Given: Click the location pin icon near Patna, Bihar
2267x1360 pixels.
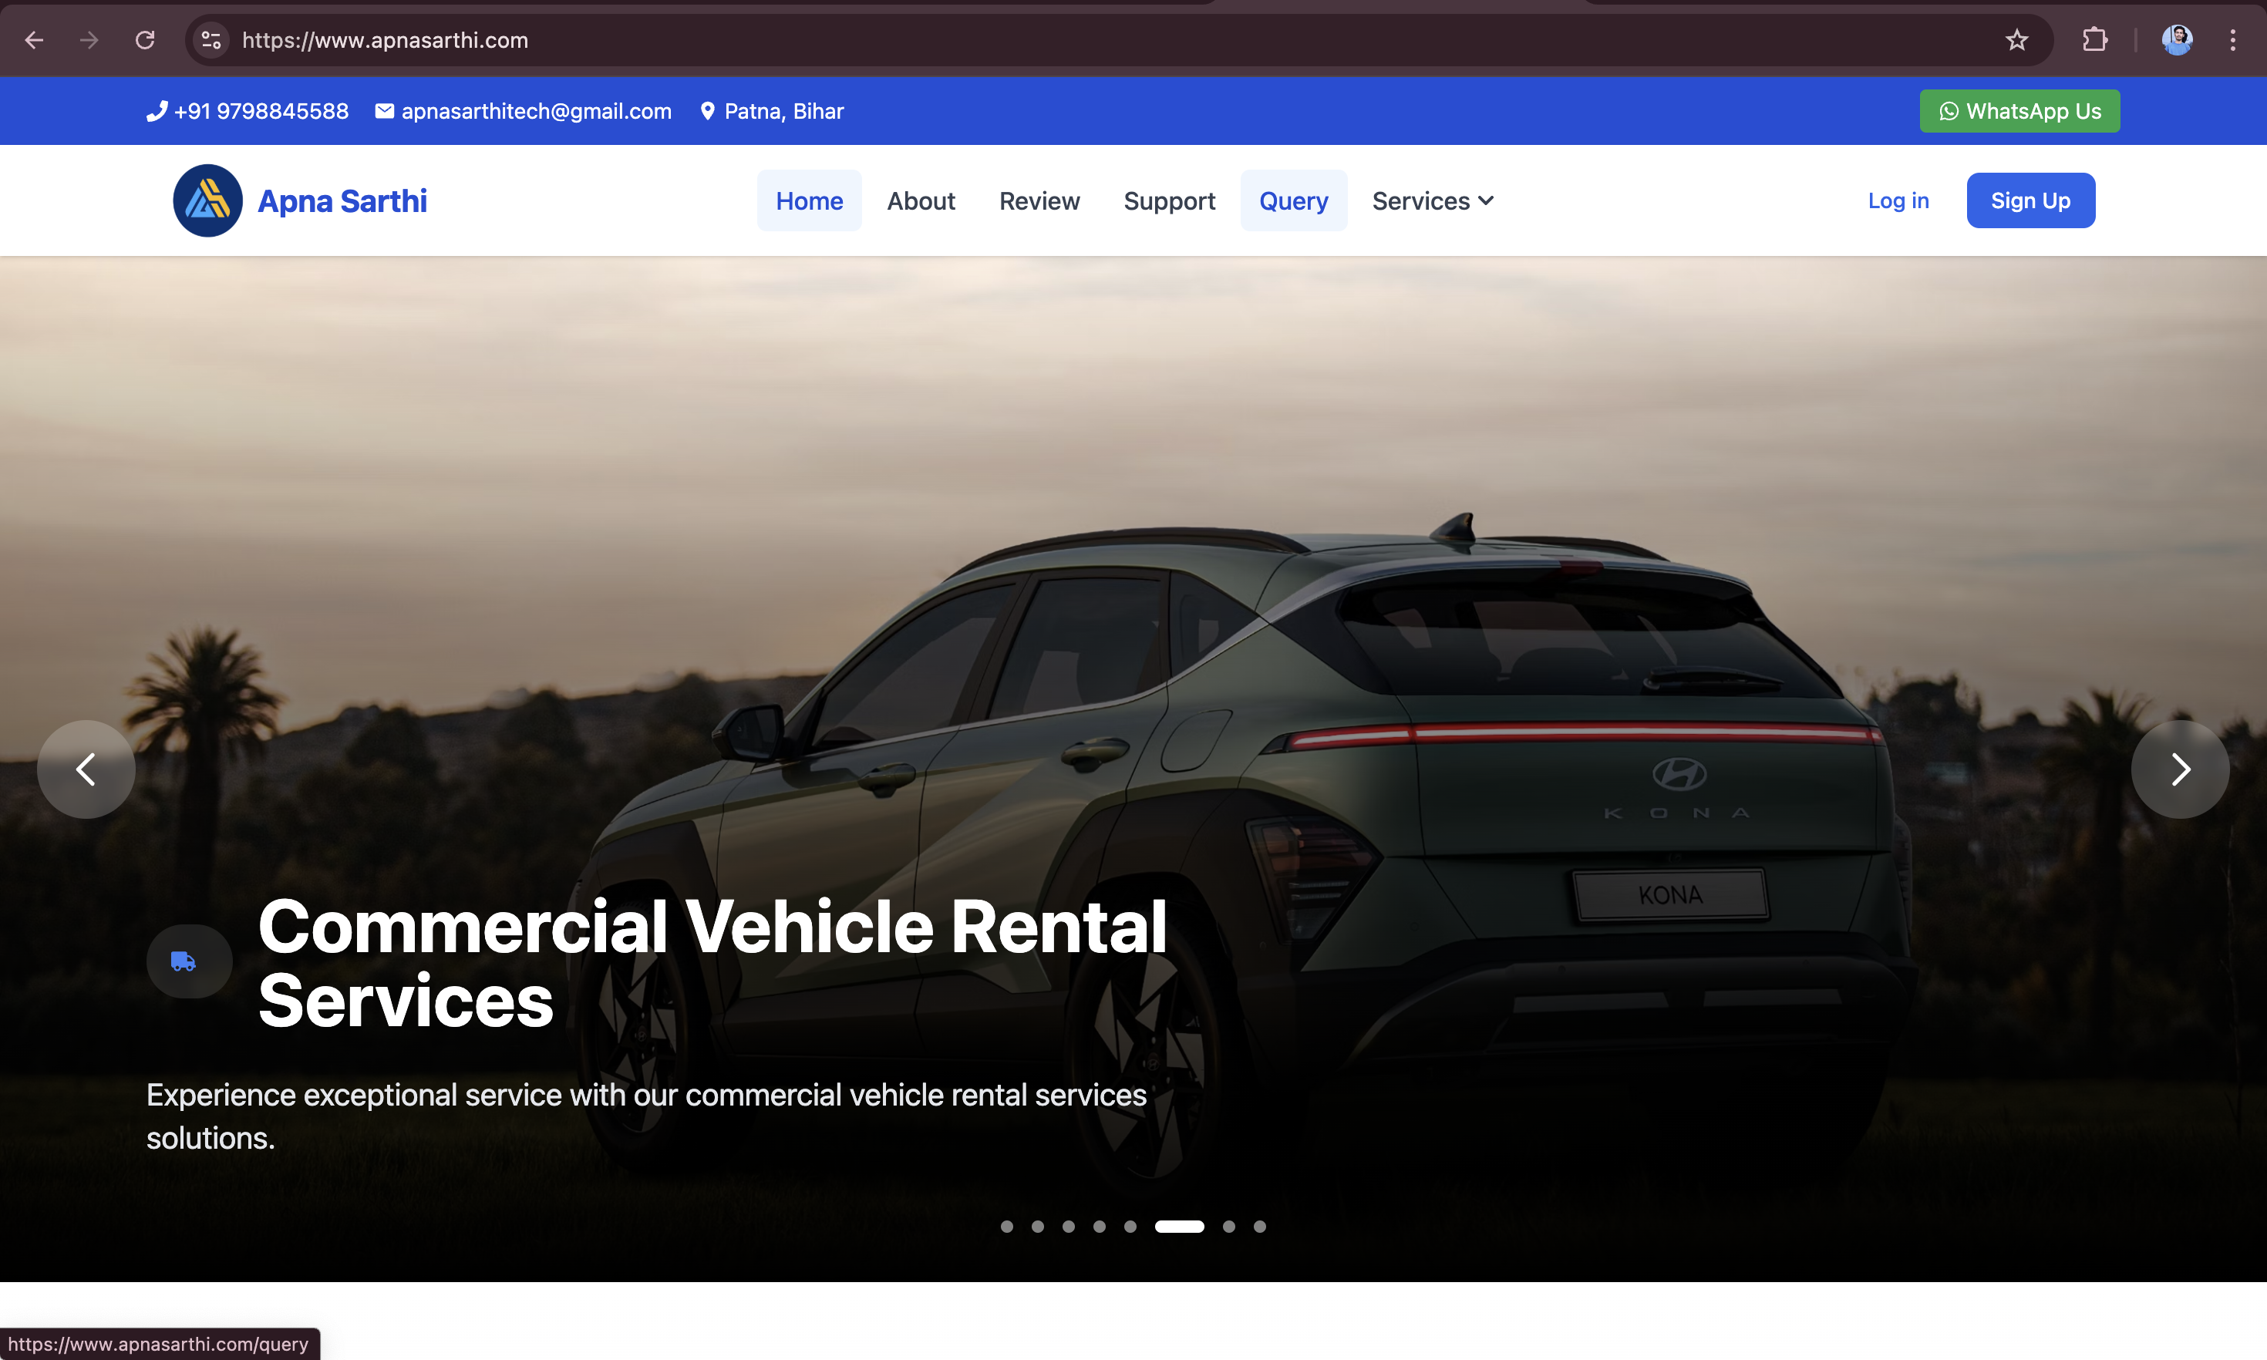Looking at the screenshot, I should tap(706, 110).
